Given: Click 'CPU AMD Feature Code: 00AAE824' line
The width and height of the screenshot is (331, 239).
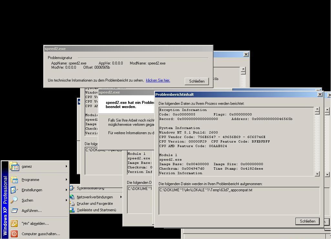Looking at the screenshot, I should (x=193, y=146).
